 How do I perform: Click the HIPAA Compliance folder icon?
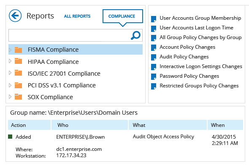click(18, 61)
